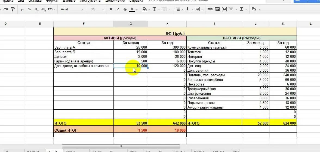Open the Инструменты menu

tap(90, 1)
